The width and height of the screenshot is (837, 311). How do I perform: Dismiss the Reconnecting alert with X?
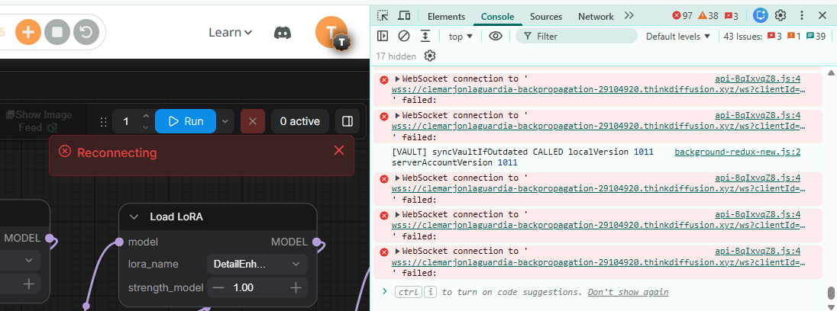point(339,151)
